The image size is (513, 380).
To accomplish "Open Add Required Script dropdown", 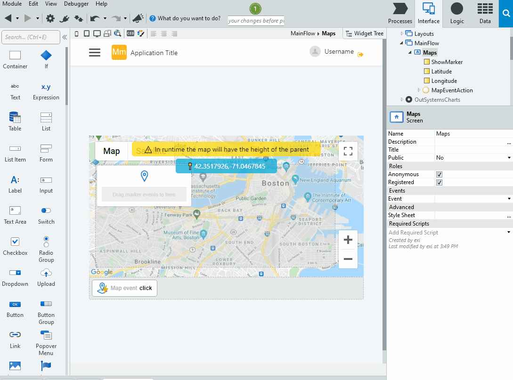I will pos(509,232).
